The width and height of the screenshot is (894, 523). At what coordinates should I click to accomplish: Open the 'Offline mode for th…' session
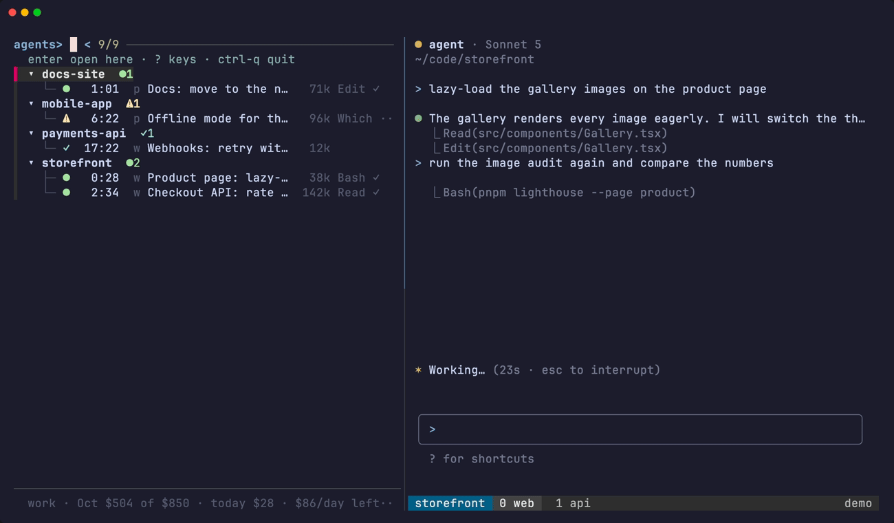217,118
